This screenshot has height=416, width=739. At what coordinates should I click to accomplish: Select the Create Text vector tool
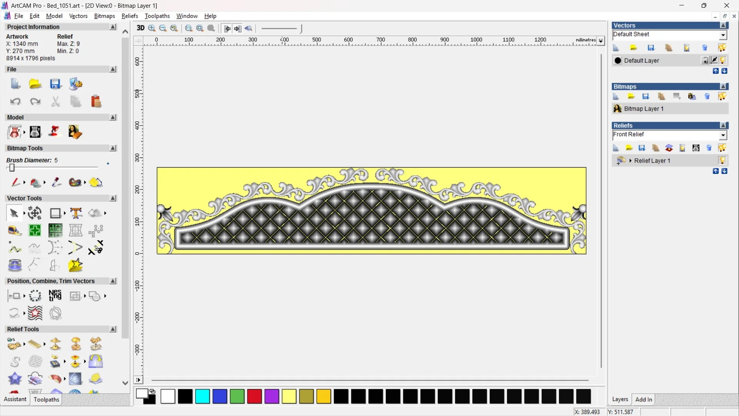(x=76, y=213)
